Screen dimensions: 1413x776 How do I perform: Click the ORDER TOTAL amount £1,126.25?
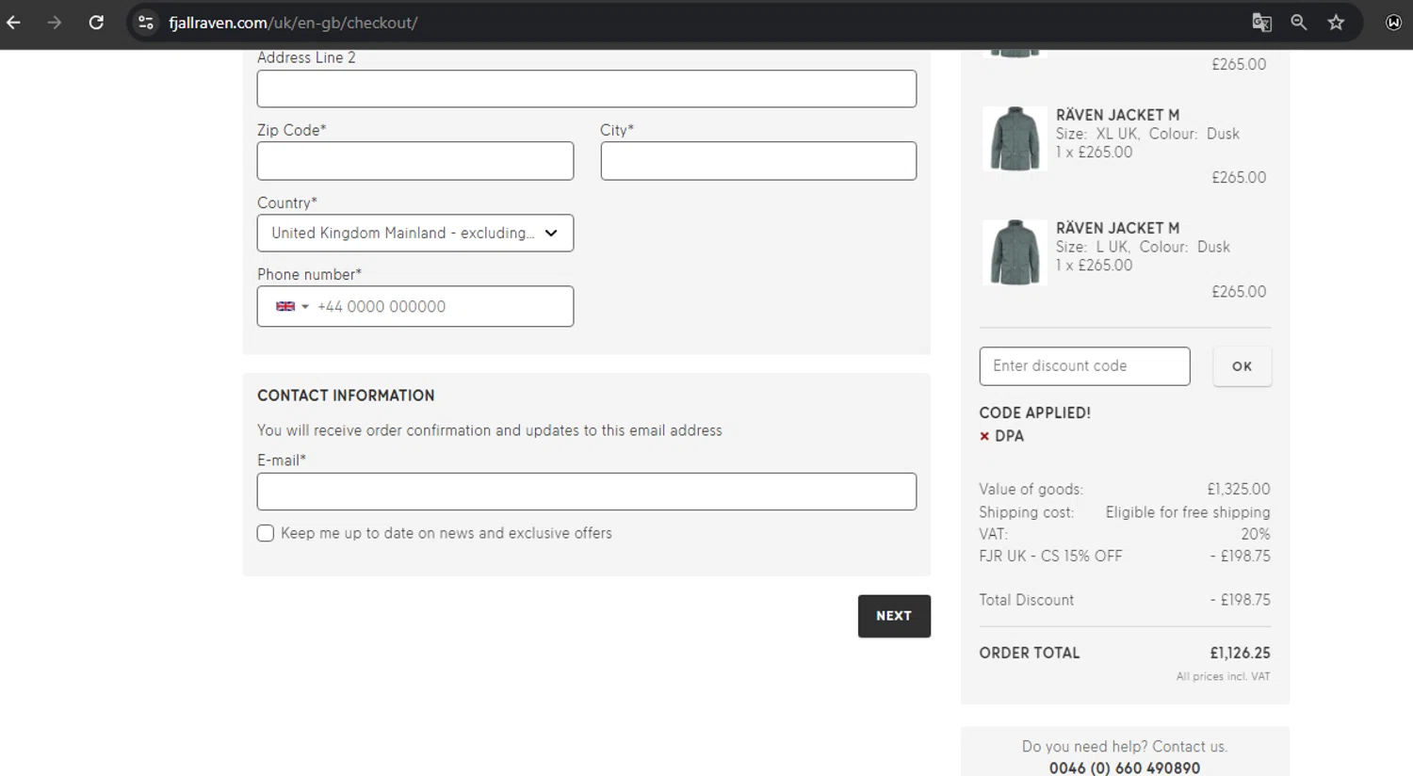click(x=1240, y=653)
